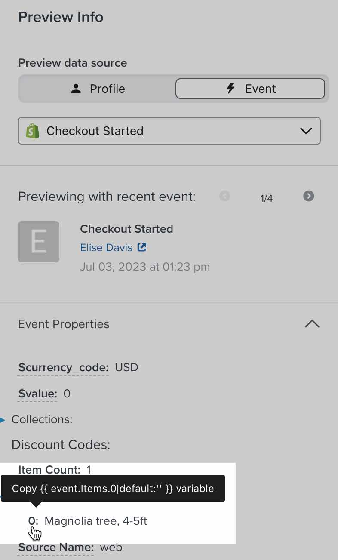Screen dimensions: 338x560
Task: Copy the $currency_code variable
Action: (x=63, y=368)
